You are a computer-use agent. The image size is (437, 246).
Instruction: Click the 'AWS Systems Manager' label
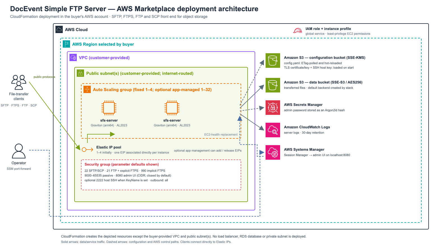[304, 149]
